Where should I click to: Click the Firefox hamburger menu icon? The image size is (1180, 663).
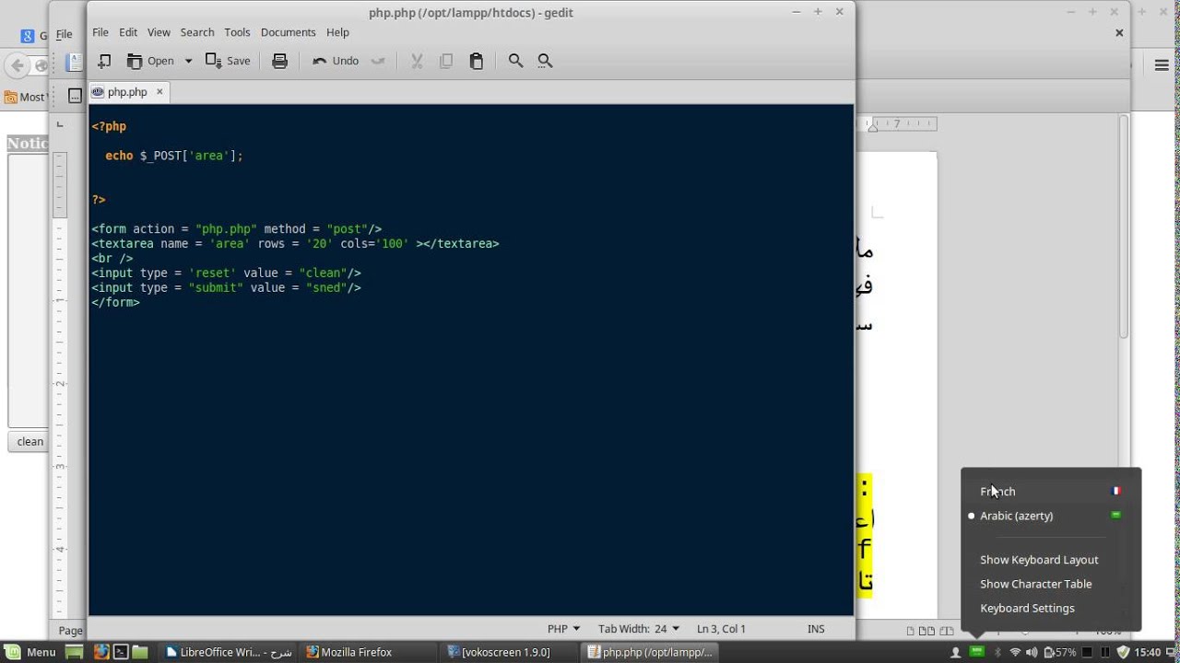[1162, 64]
